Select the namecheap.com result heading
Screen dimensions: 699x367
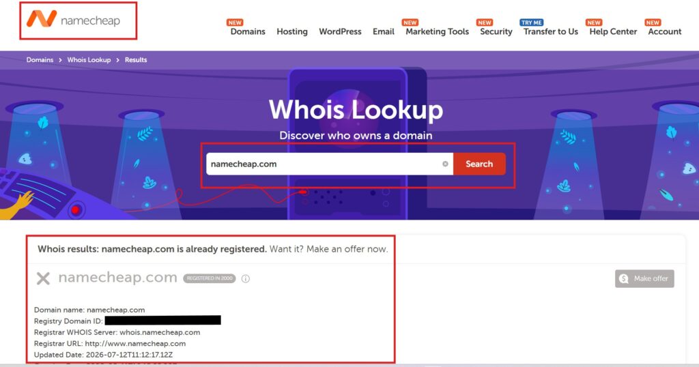click(117, 278)
